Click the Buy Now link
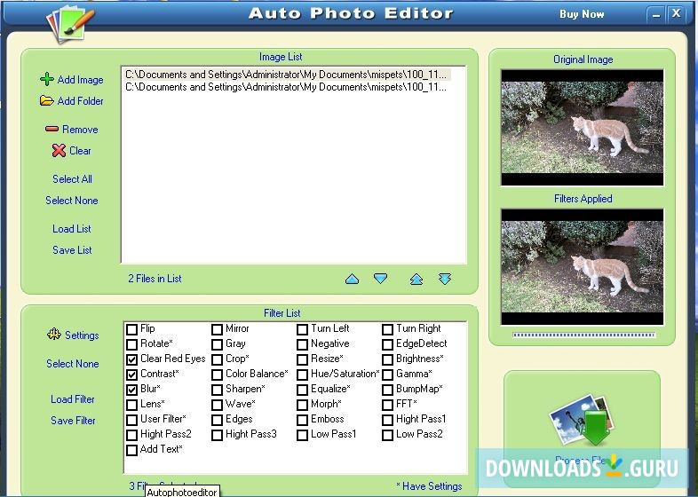Viewport: 698px width, 497px height. click(582, 14)
